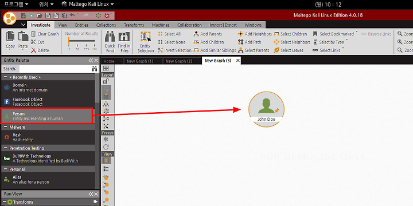This screenshot has height=206, width=413.
Task: Switch to Transforms ribbon tab
Action: click(x=134, y=25)
